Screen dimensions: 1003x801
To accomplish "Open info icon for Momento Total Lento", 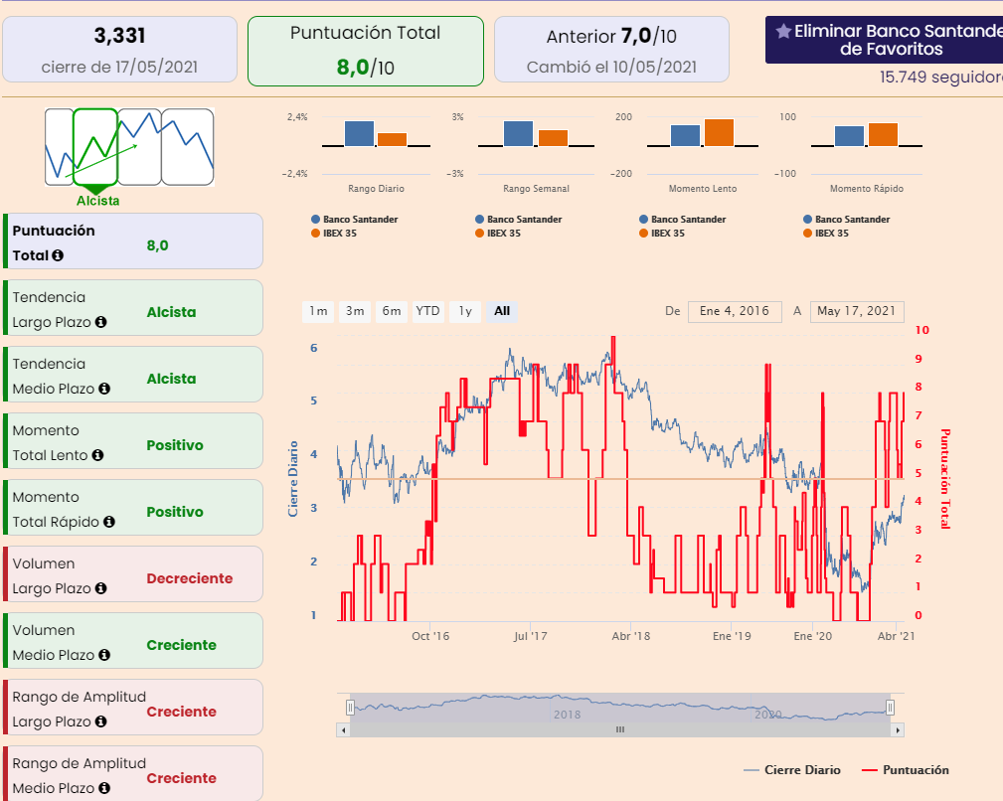I will point(97,455).
